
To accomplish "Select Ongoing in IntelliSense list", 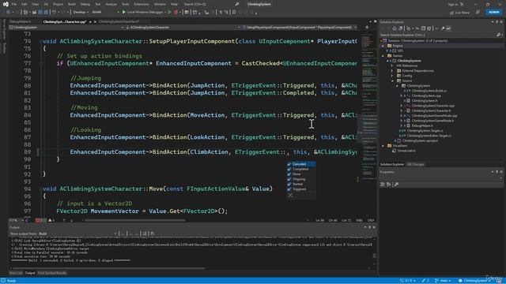I will [x=300, y=179].
